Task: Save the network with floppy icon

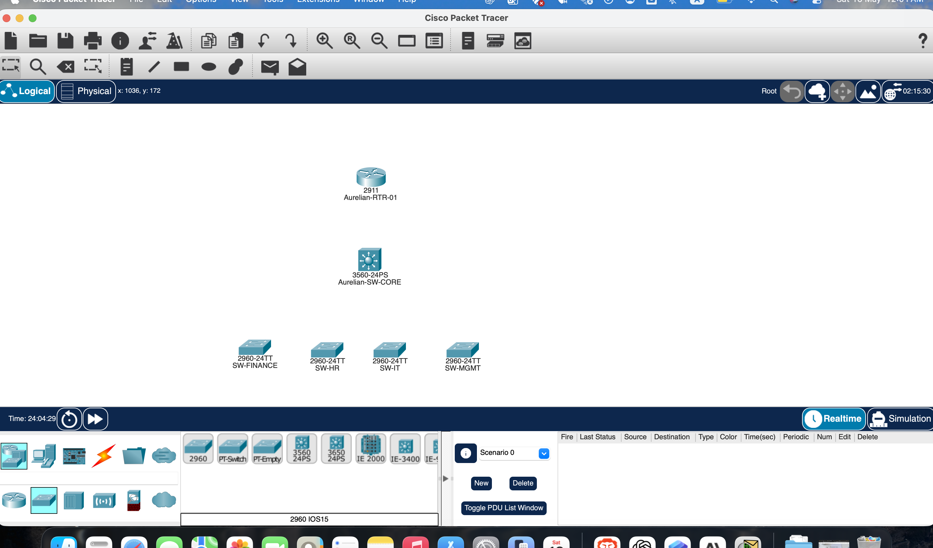Action: point(65,41)
